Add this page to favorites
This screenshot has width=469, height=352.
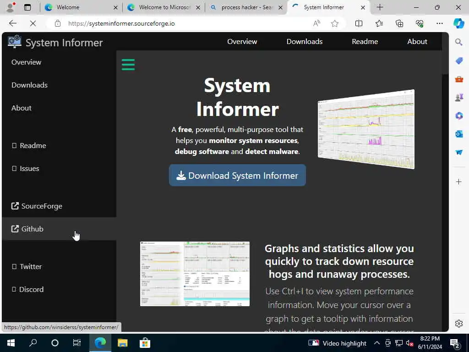click(335, 23)
